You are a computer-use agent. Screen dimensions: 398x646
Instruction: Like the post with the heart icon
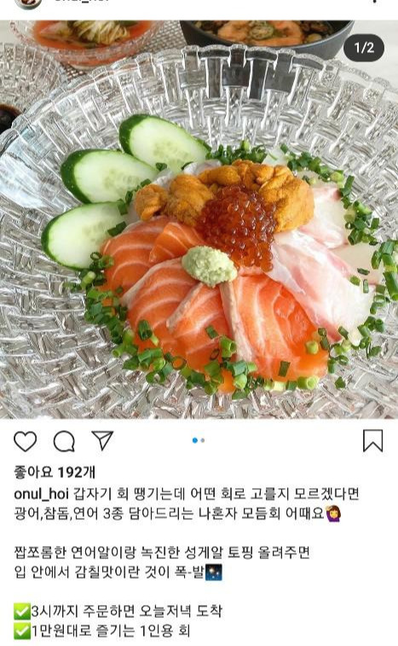click(25, 441)
